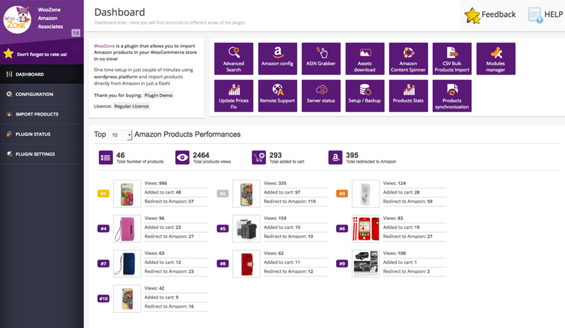Open the #4 pink wallet case thumbnail
The width and height of the screenshot is (565, 328).
tap(127, 228)
